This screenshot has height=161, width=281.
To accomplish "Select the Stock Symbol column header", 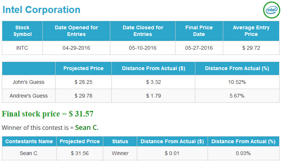I will [x=22, y=31].
